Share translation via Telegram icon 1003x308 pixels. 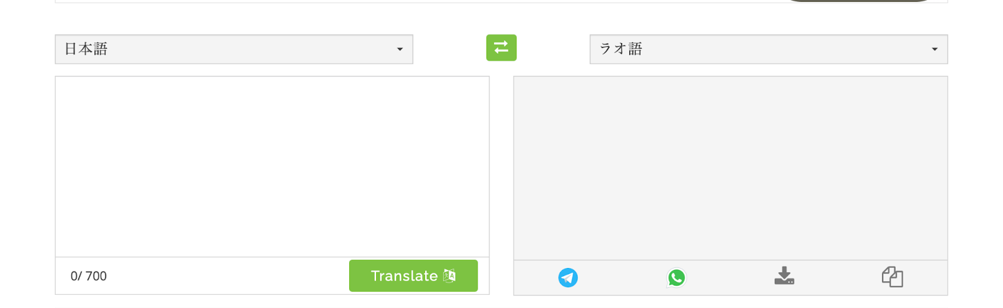tap(568, 277)
